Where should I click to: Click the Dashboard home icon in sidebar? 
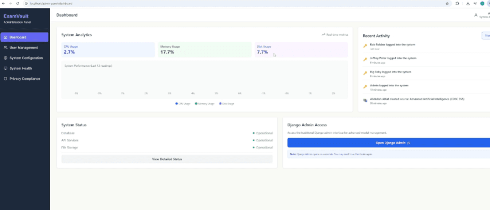(x=5, y=37)
